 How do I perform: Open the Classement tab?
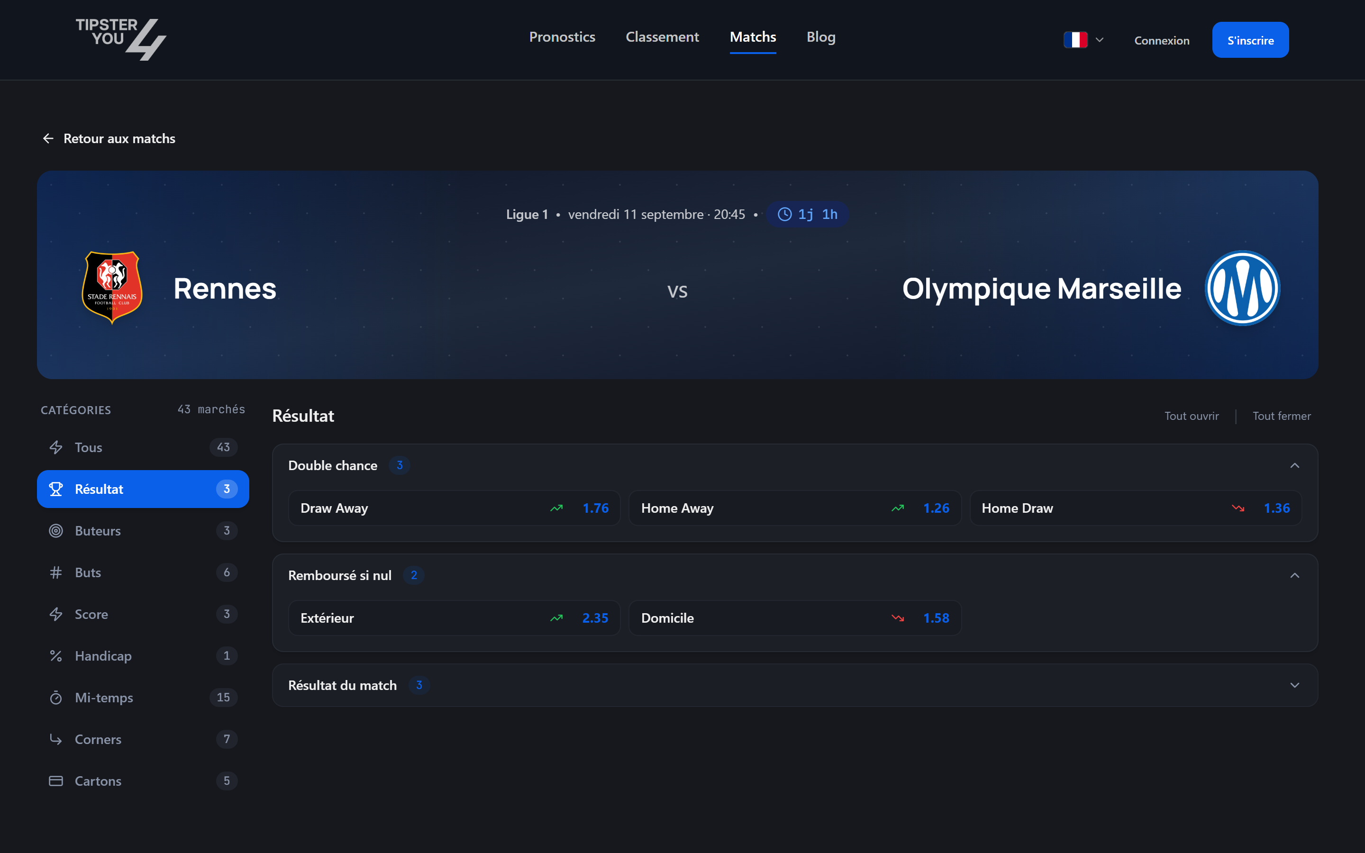pos(662,36)
